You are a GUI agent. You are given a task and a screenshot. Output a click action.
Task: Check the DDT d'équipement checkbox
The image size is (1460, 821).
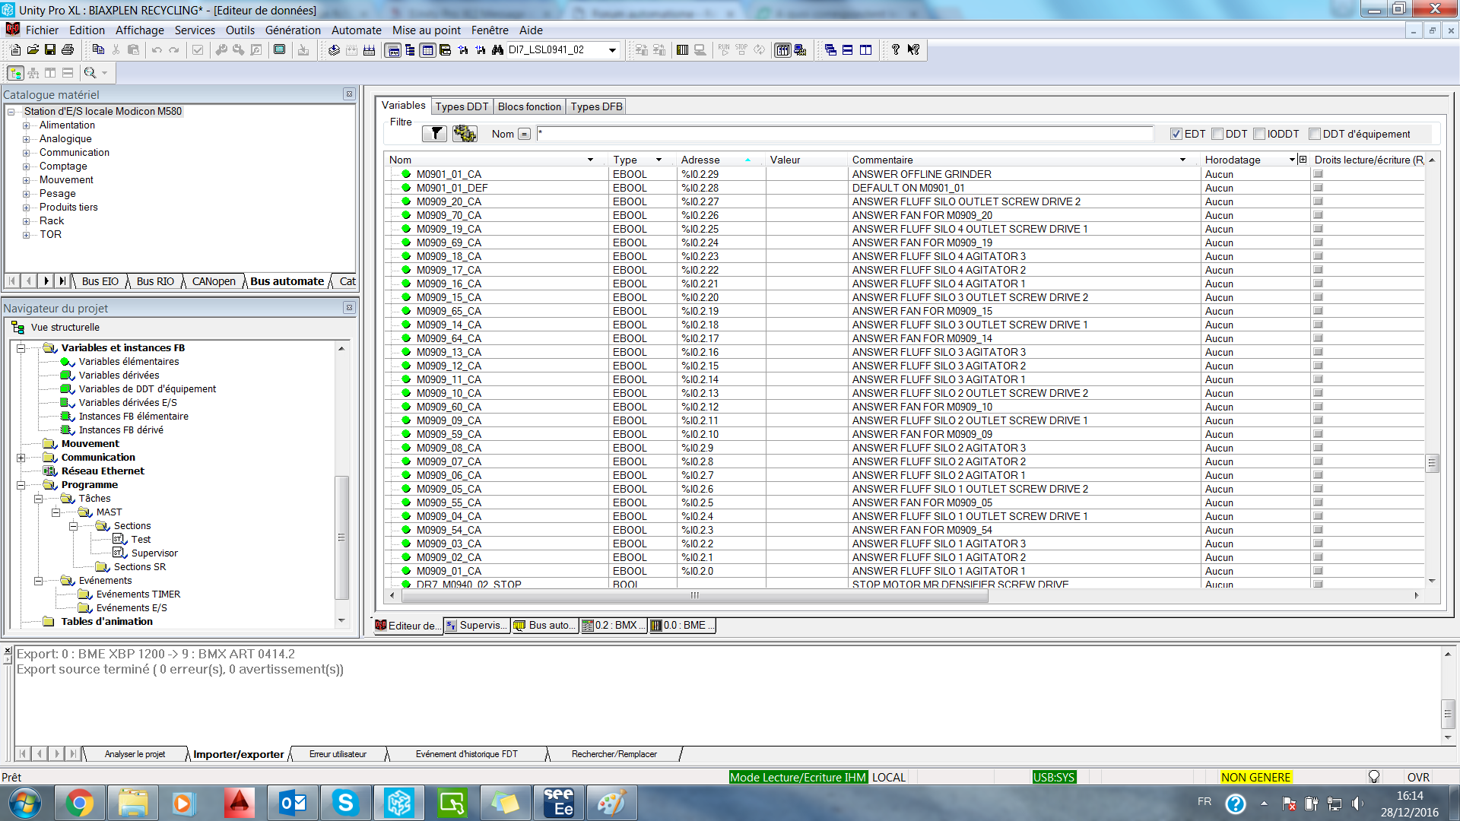(x=1314, y=134)
